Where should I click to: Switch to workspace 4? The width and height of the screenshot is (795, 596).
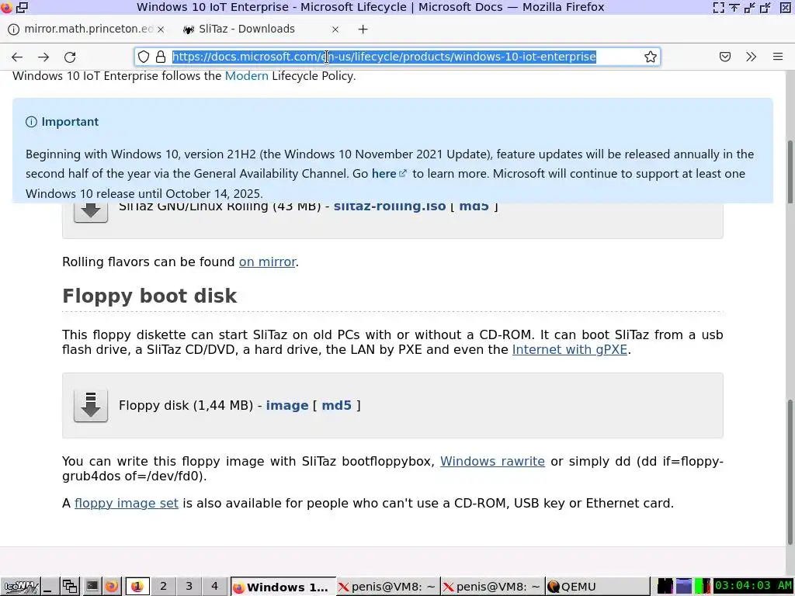(214, 587)
